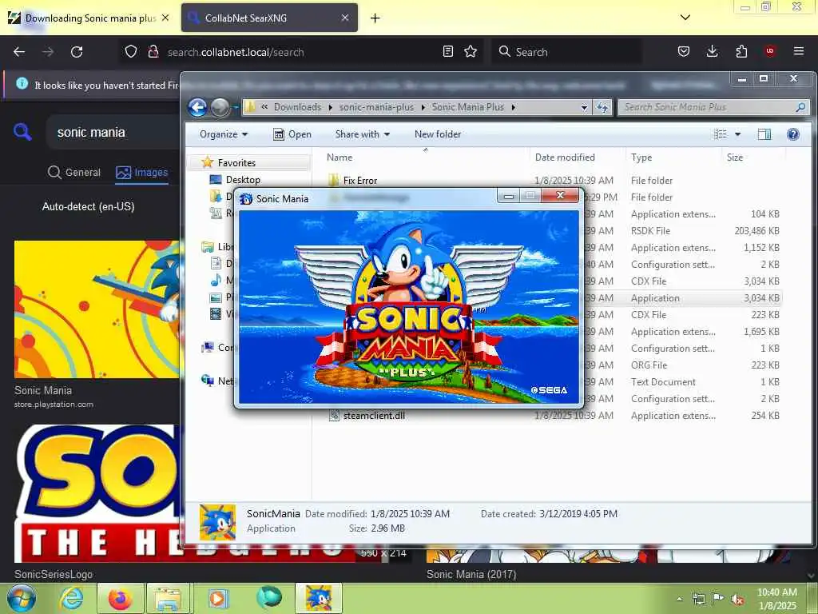The image size is (818, 614).
Task: Sort files by Size column header
Action: click(x=752, y=157)
